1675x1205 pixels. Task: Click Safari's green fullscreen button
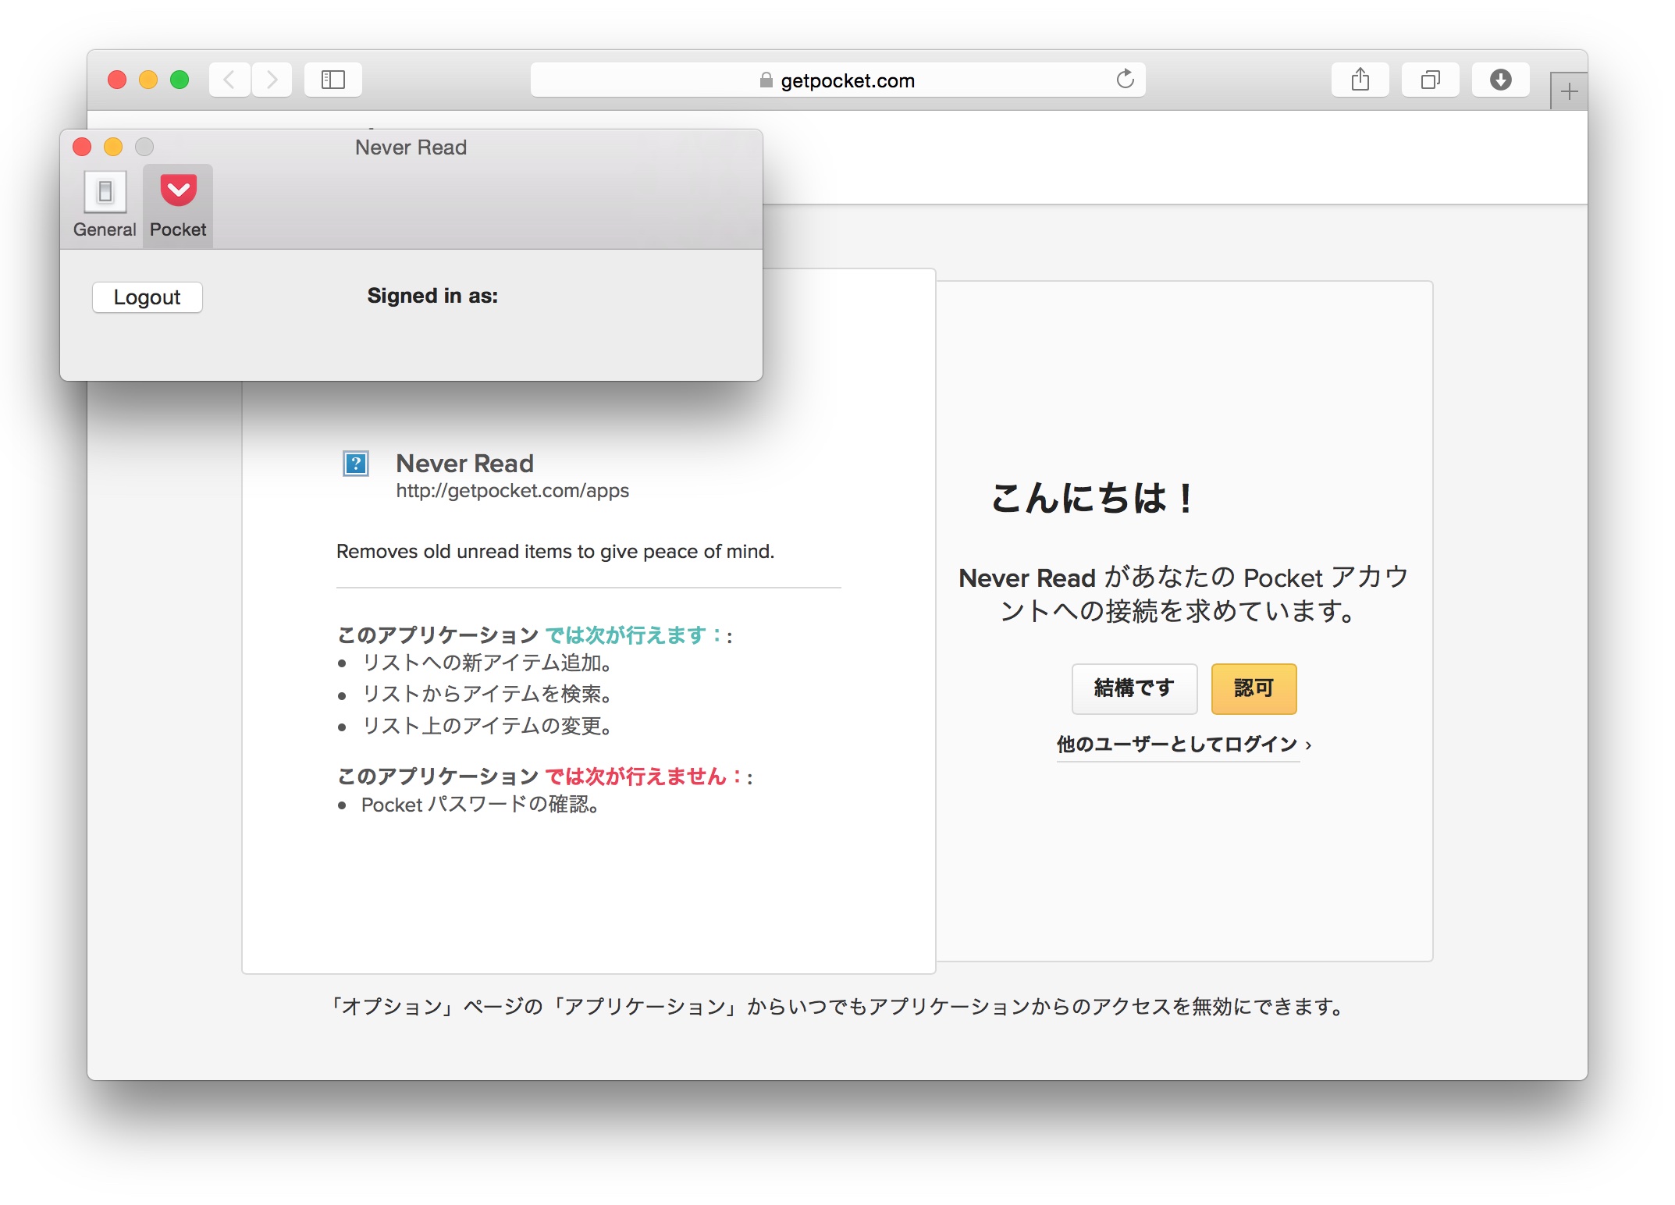180,80
